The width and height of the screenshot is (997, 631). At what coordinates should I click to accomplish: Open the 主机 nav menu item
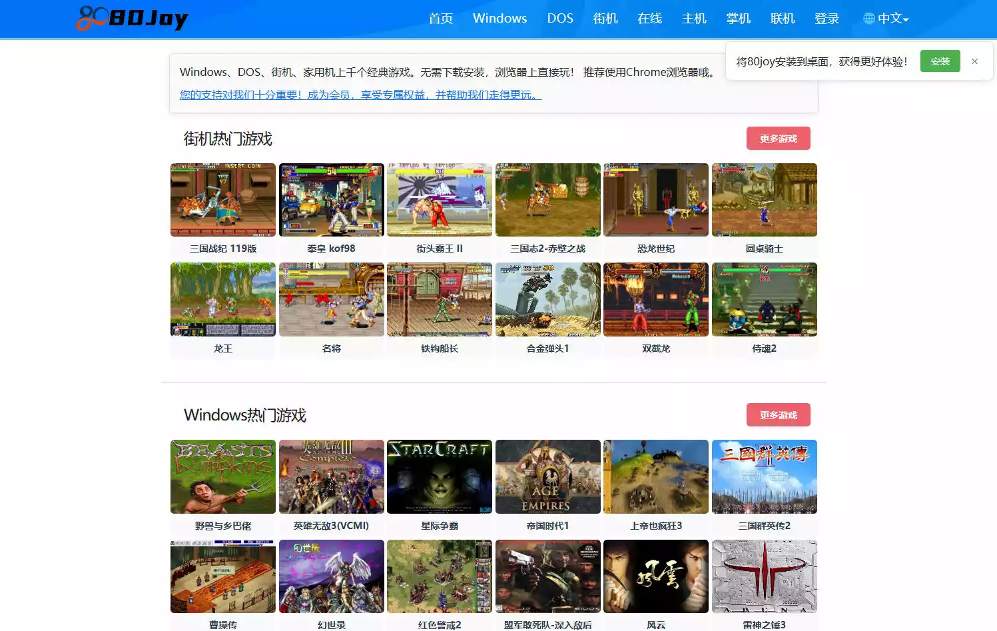pos(694,19)
